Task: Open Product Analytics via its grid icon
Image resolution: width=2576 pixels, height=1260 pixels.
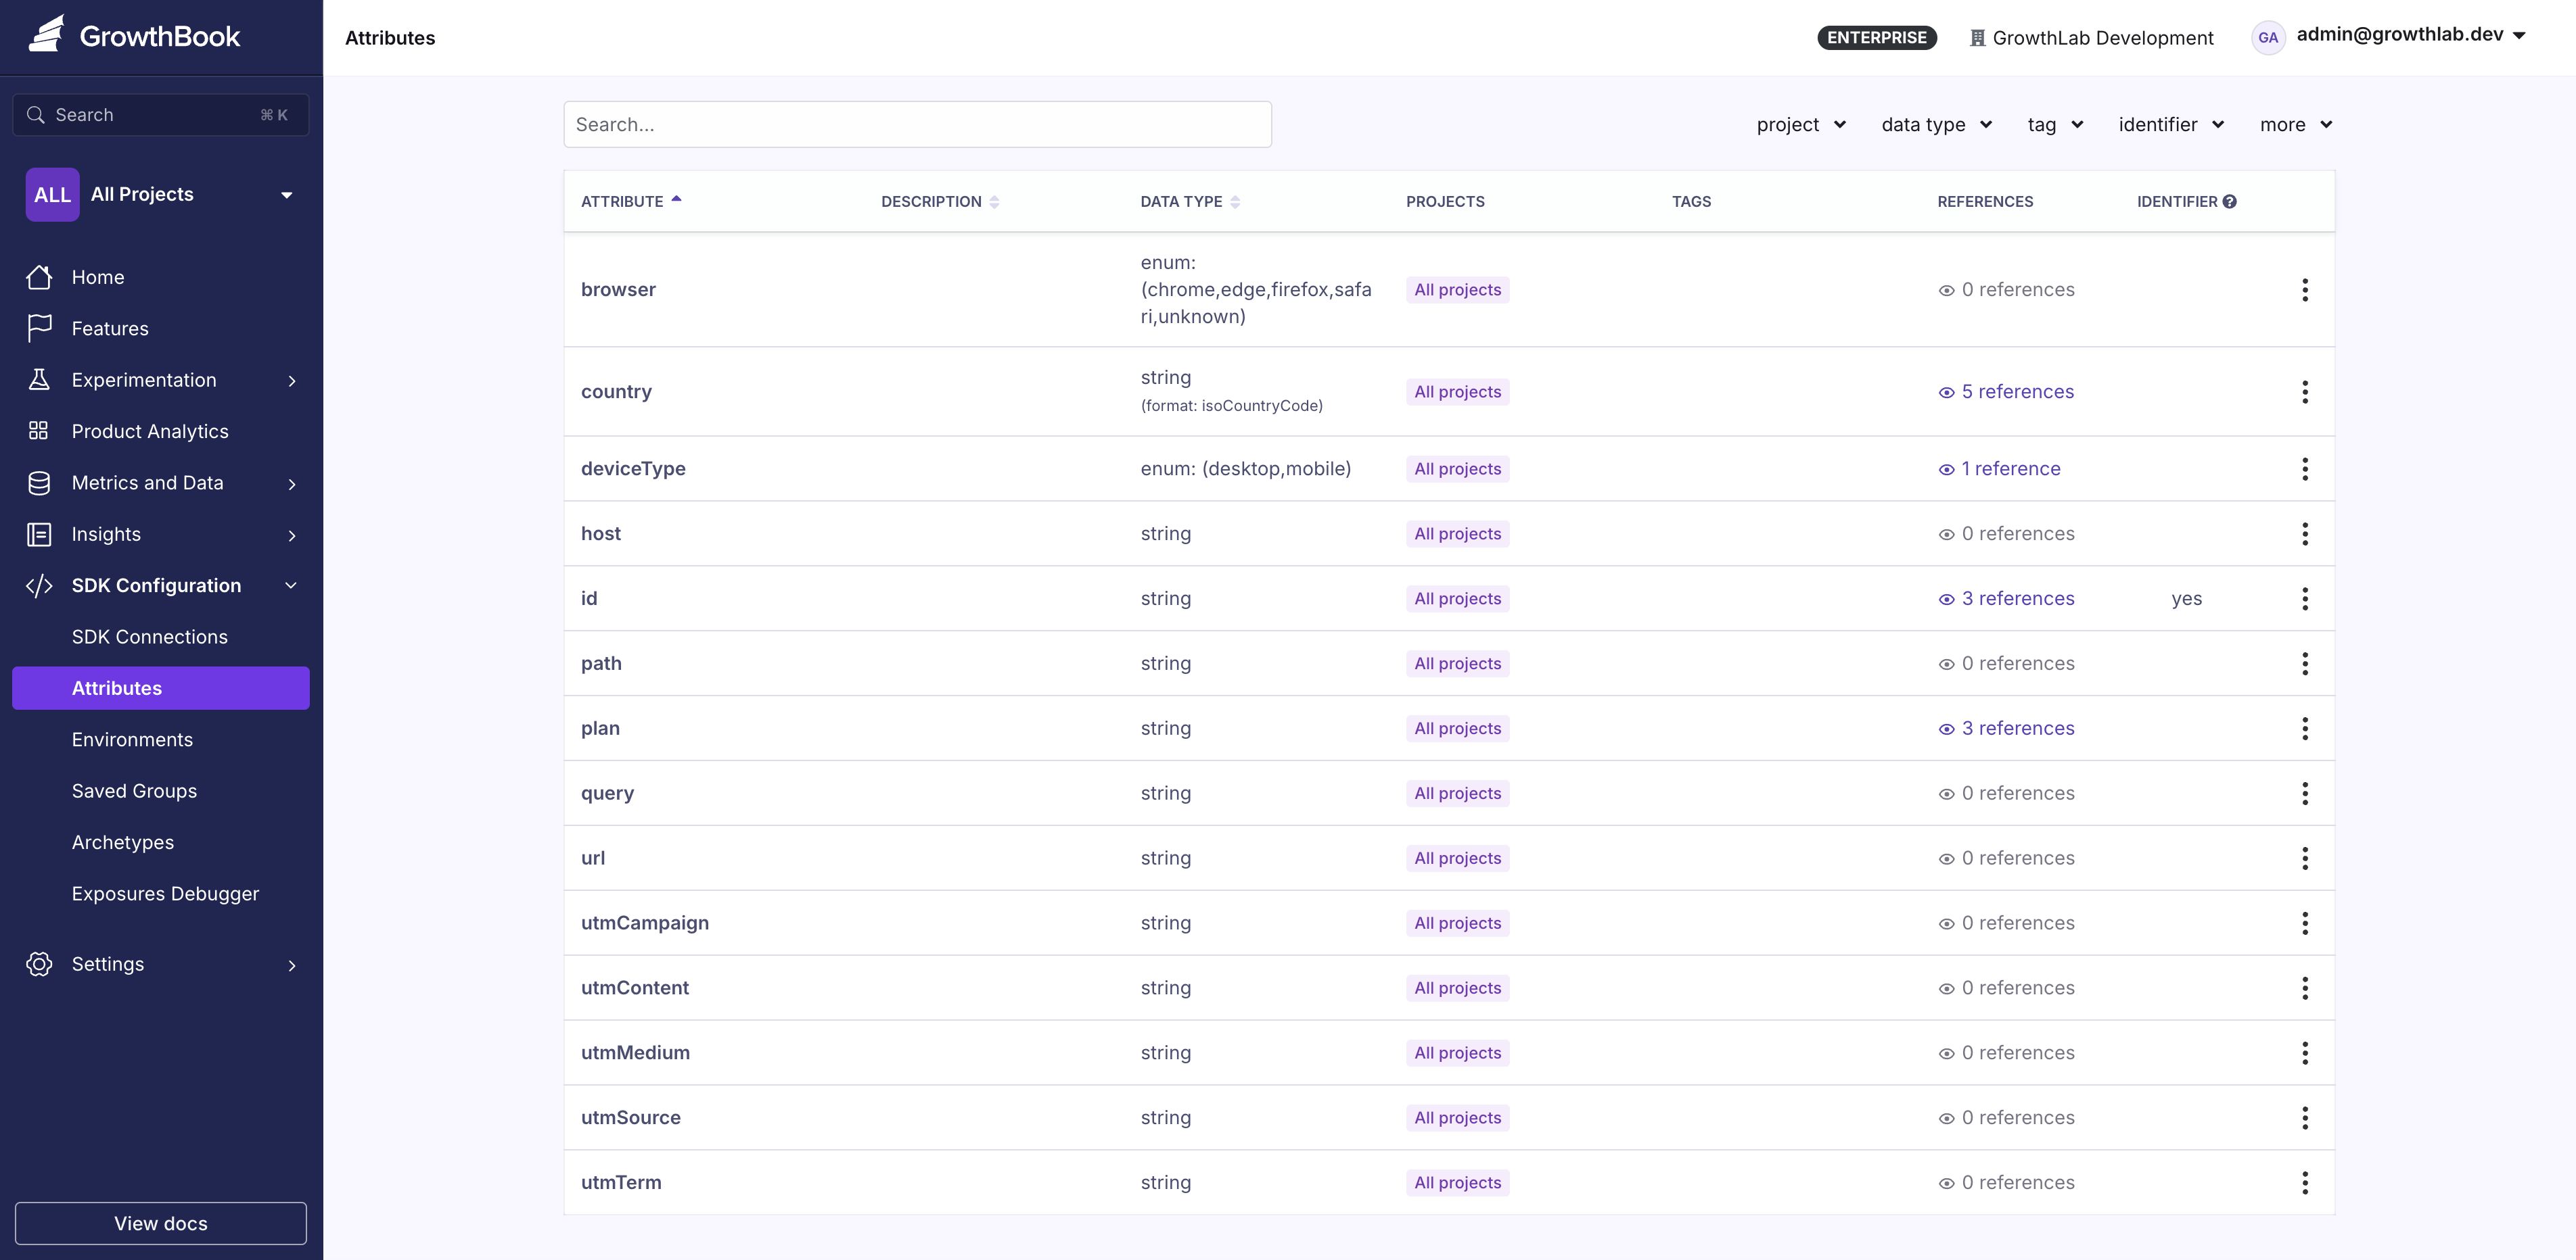Action: coord(39,431)
